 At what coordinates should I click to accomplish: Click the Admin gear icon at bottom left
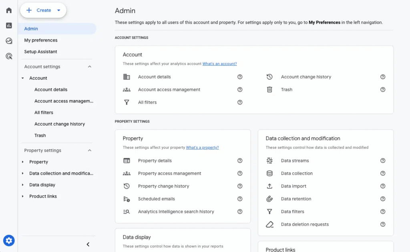[9, 240]
